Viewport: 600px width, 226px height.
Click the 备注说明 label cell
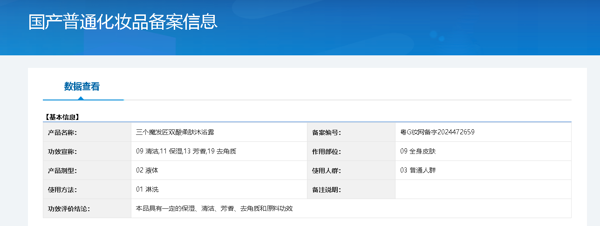coord(327,190)
